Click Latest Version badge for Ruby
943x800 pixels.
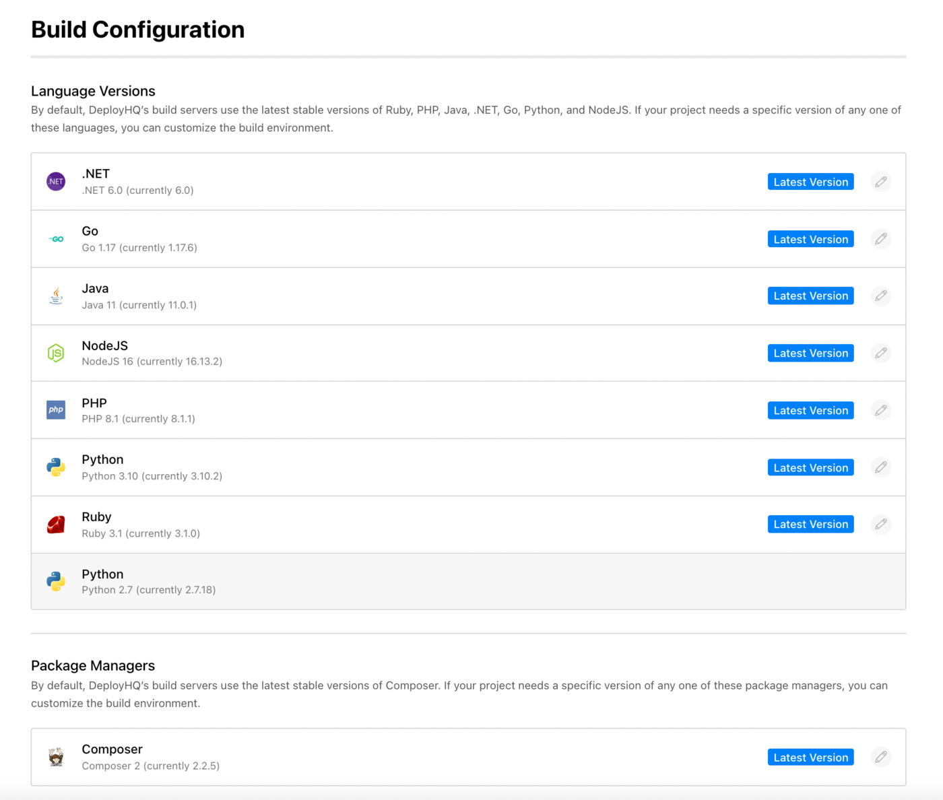(x=811, y=524)
